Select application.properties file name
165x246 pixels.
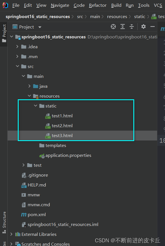click(x=68, y=155)
